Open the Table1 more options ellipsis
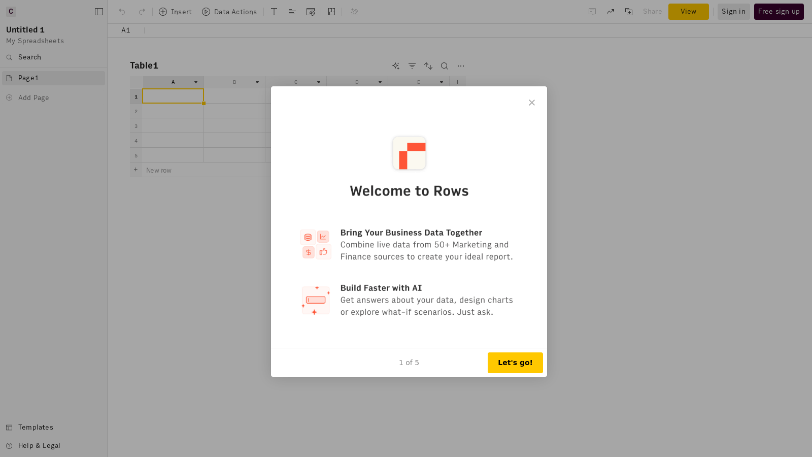Viewport: 812px width, 457px height. (x=461, y=66)
